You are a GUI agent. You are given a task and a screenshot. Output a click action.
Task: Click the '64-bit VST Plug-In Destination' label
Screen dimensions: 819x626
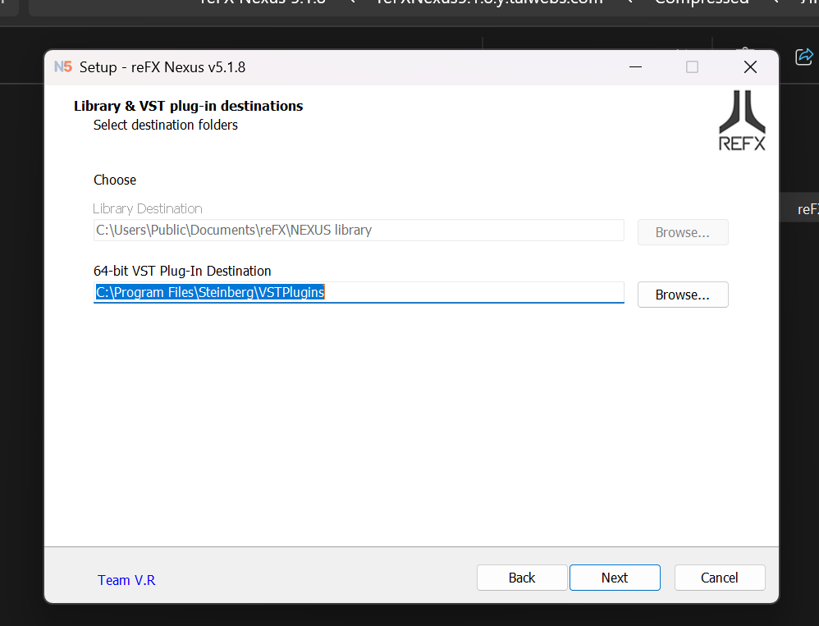tap(182, 271)
